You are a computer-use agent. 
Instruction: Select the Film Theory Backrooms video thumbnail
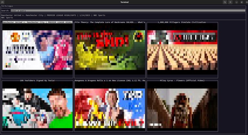pos(110,50)
